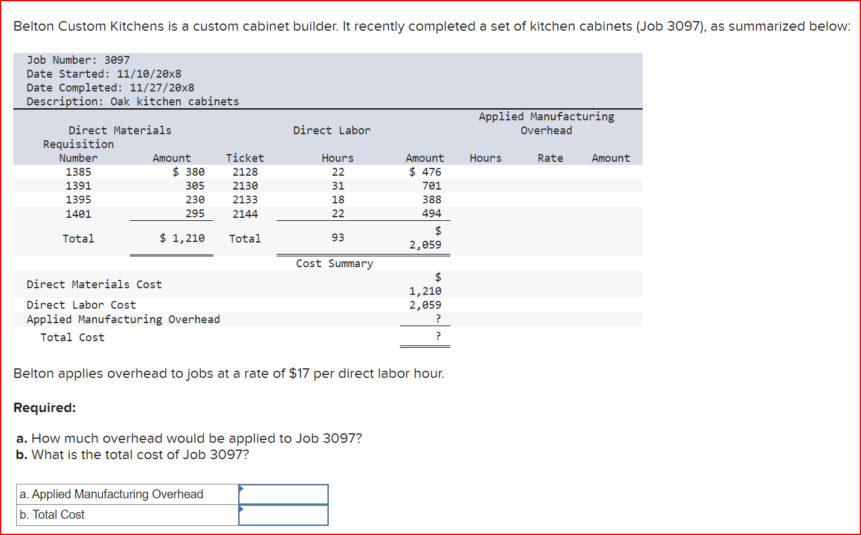Click the 388 labor amount
This screenshot has width=861, height=535.
point(432,200)
